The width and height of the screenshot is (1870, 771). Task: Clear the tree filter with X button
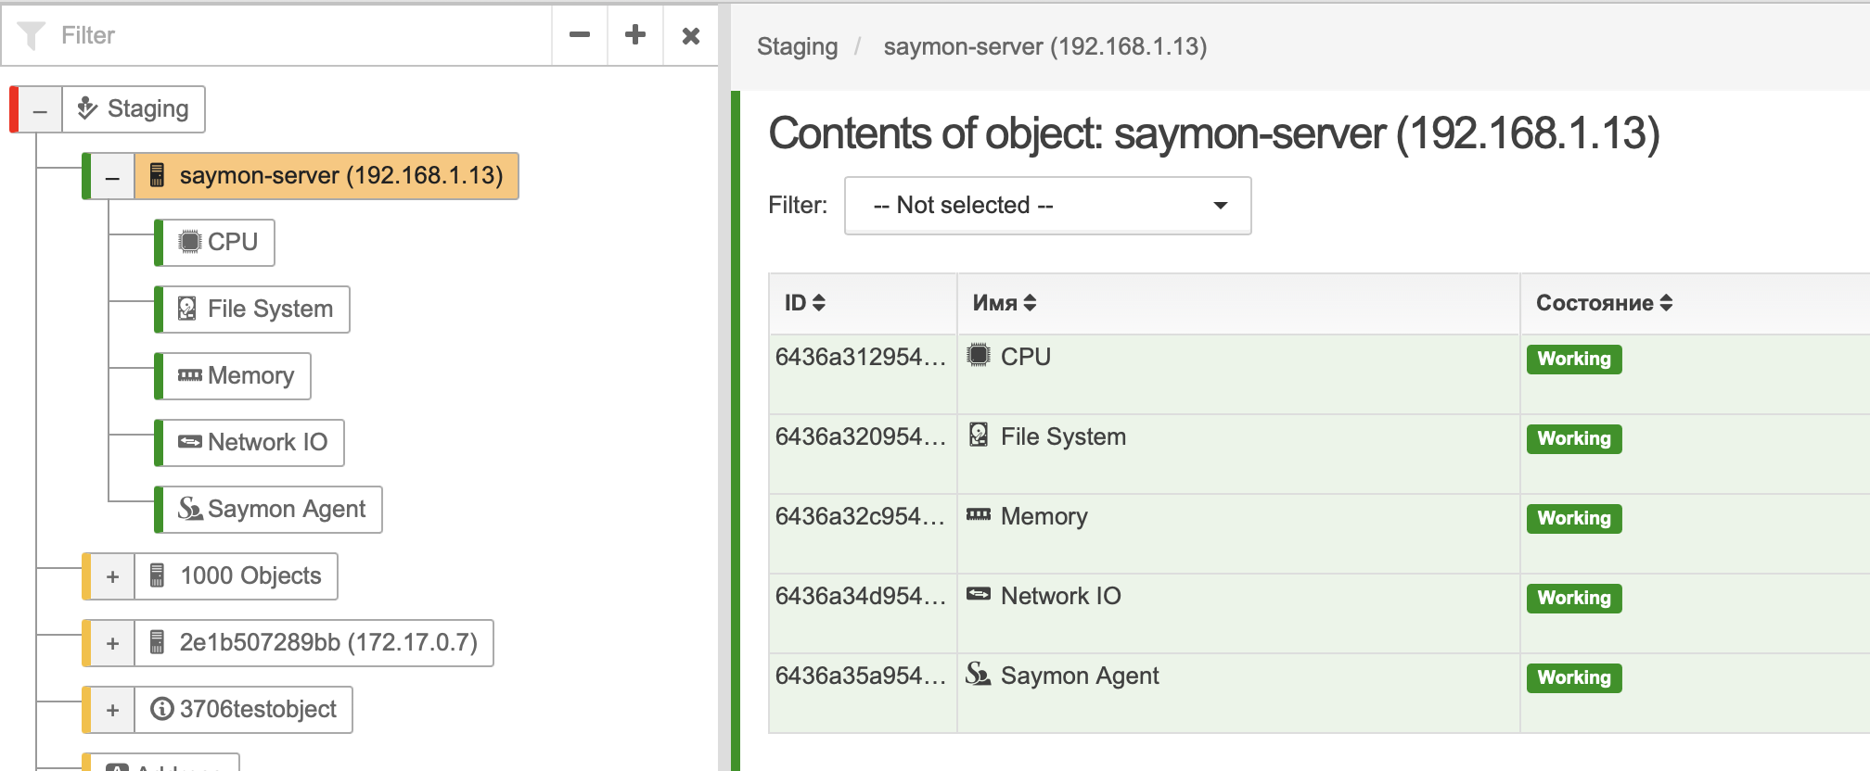click(x=691, y=35)
